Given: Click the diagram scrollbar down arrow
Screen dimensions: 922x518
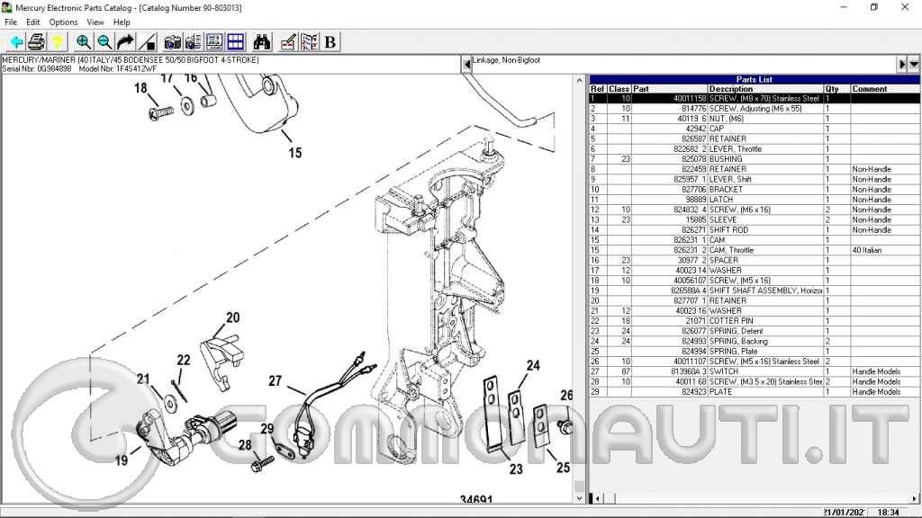Looking at the screenshot, I should (x=579, y=498).
